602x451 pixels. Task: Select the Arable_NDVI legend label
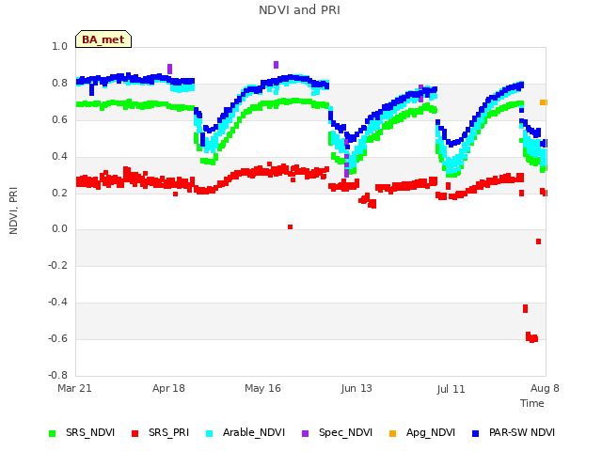(x=254, y=432)
